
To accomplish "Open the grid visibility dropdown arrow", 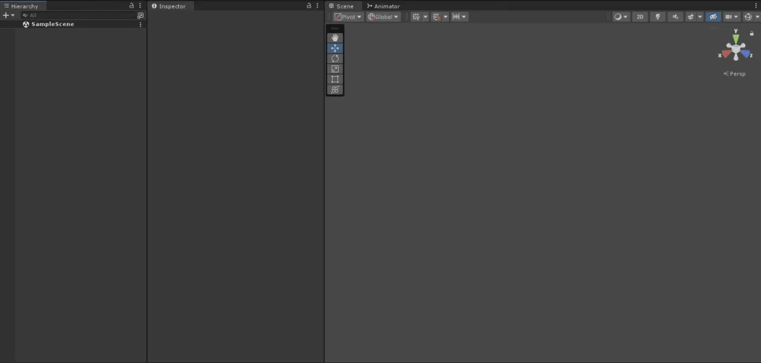I will point(465,17).
